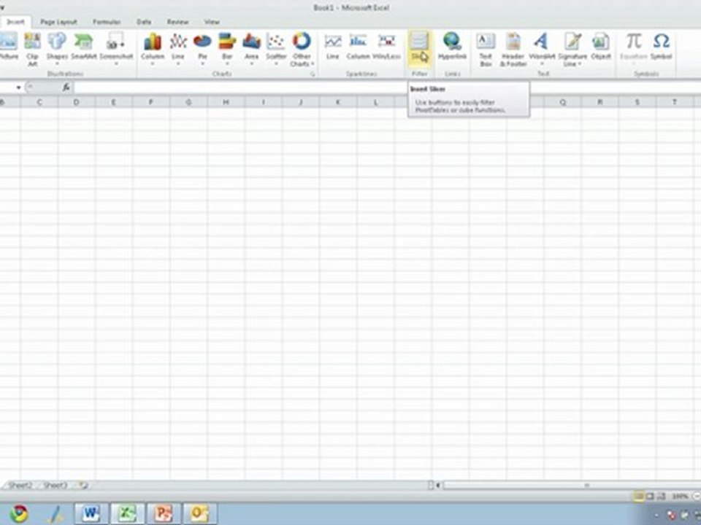
Task: Open Outlook from the taskbar
Action: (x=199, y=513)
